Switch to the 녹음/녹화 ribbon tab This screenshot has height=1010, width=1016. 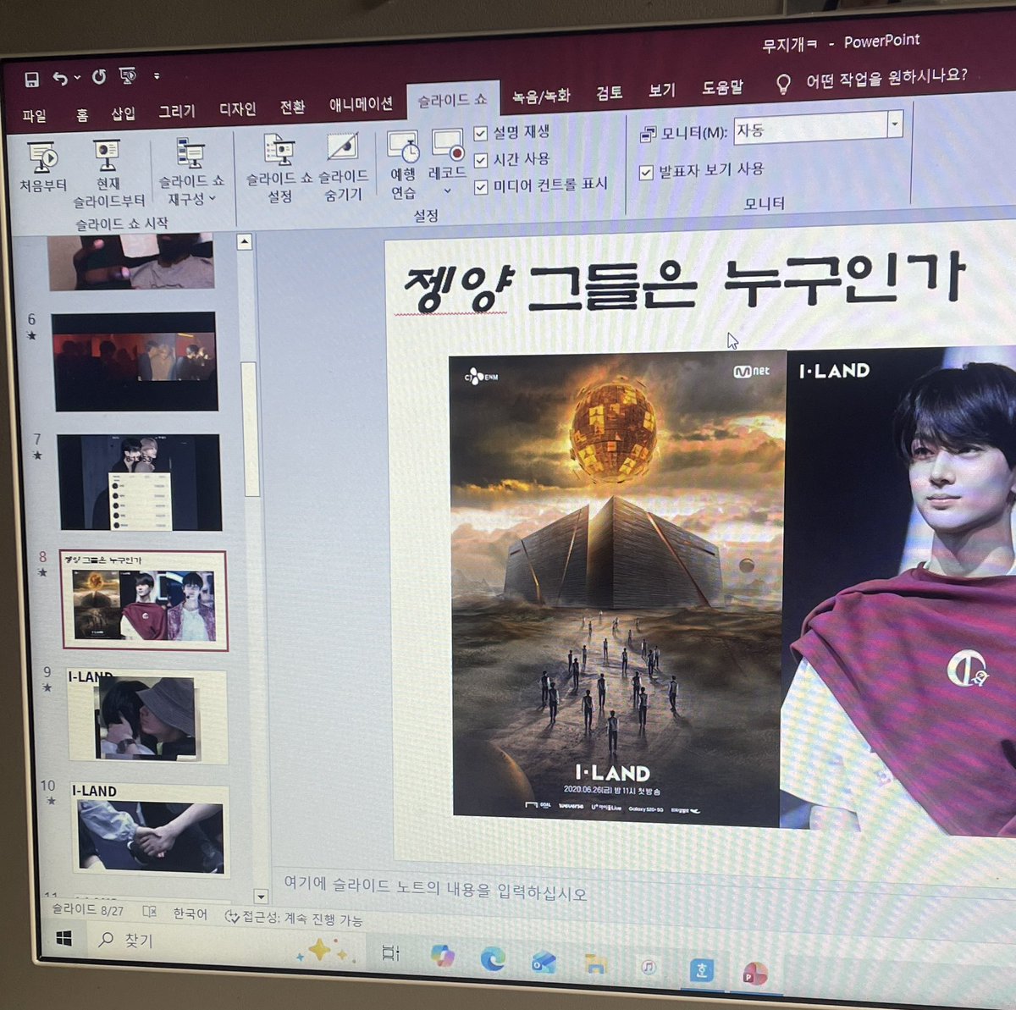[541, 96]
